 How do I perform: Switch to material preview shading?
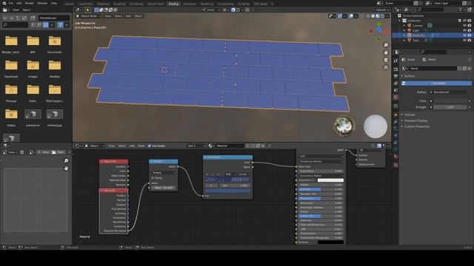tap(378, 16)
